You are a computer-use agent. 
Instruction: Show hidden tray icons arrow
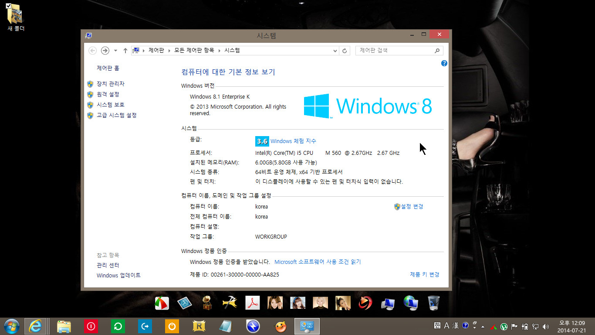(x=483, y=326)
